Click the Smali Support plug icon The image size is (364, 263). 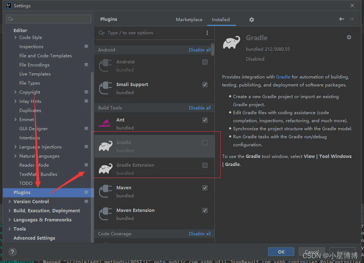click(106, 88)
